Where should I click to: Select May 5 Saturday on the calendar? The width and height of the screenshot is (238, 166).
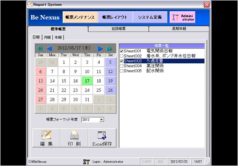point(110,62)
